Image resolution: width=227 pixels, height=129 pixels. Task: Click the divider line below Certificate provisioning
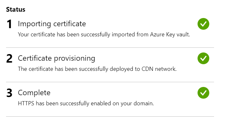pyautogui.click(x=110, y=82)
